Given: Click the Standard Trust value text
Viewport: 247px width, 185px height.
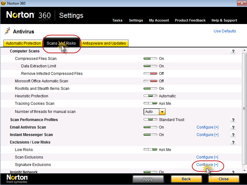Looking at the screenshot, I should (171, 120).
